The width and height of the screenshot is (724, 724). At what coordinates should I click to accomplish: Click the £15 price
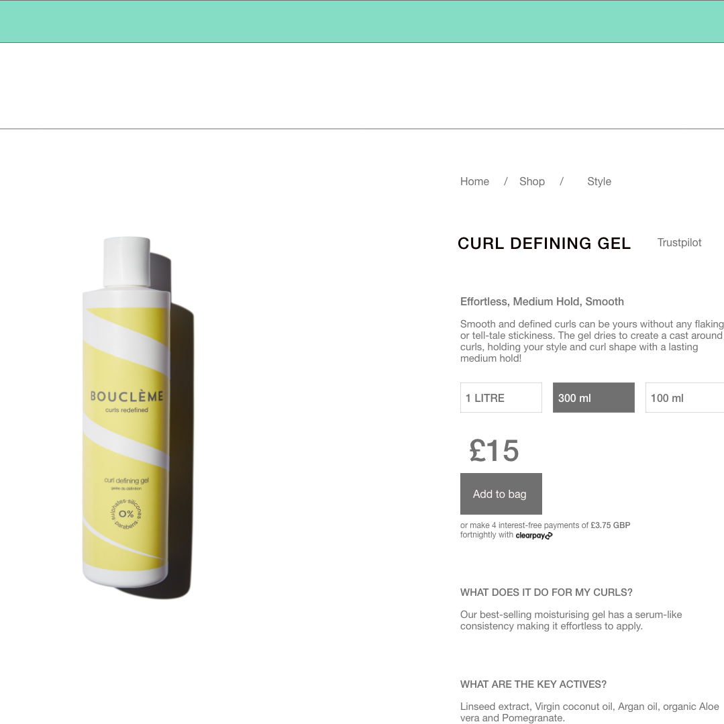(x=494, y=451)
